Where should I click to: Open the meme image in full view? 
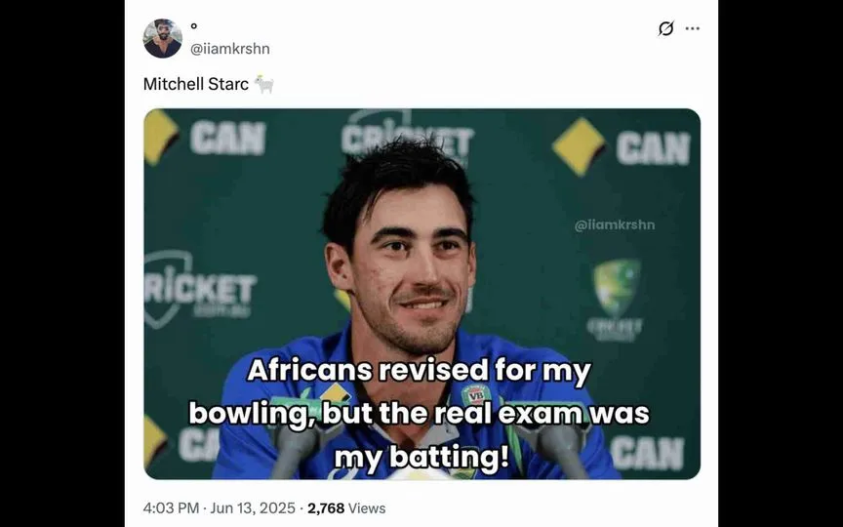[x=422, y=294]
